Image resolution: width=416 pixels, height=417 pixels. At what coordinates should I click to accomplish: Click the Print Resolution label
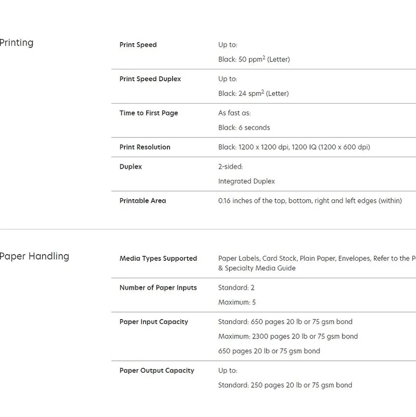tap(145, 147)
